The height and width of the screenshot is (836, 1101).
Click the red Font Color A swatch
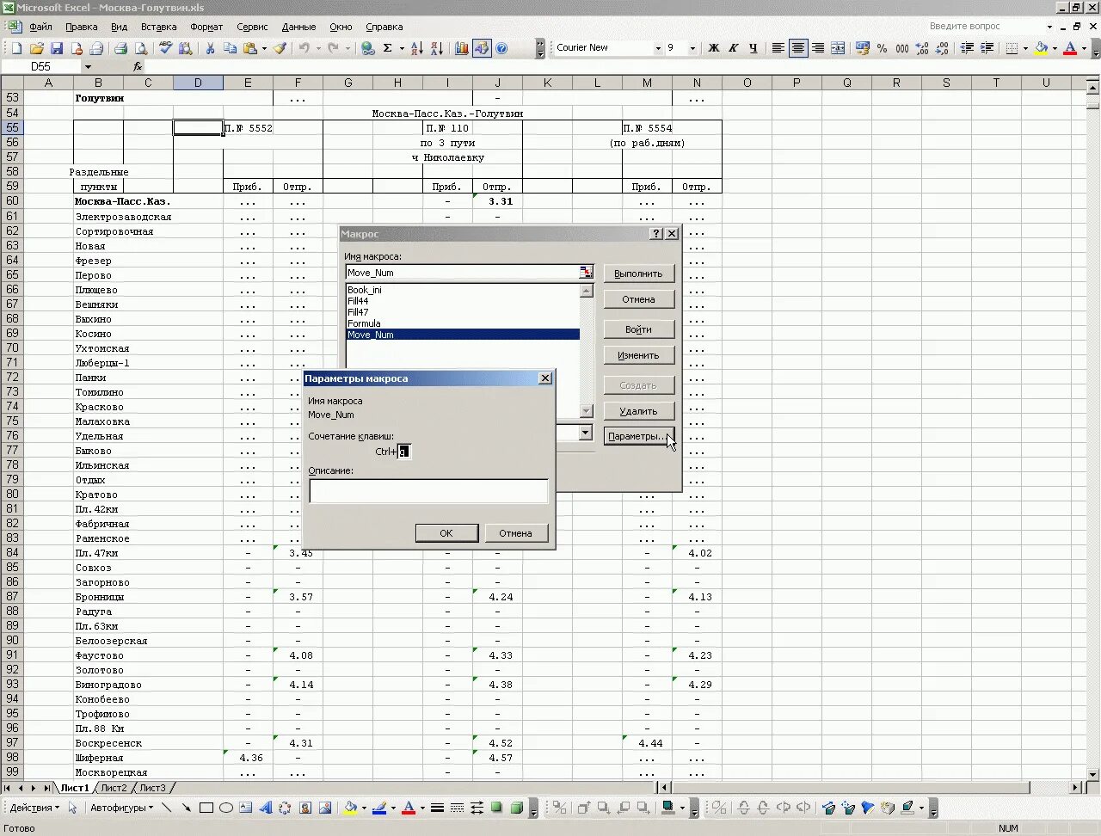[1070, 48]
